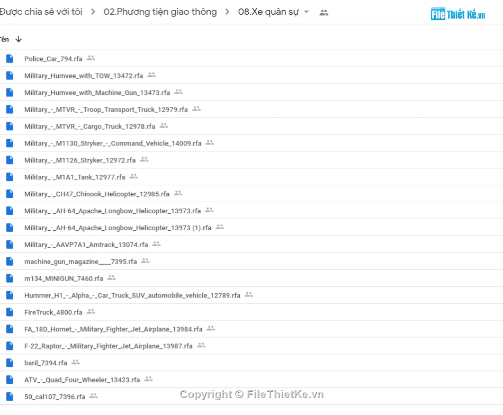Select file Military_Humvee_with_TOW_13472.rfa
Screen dimensions: 503x415
point(84,76)
